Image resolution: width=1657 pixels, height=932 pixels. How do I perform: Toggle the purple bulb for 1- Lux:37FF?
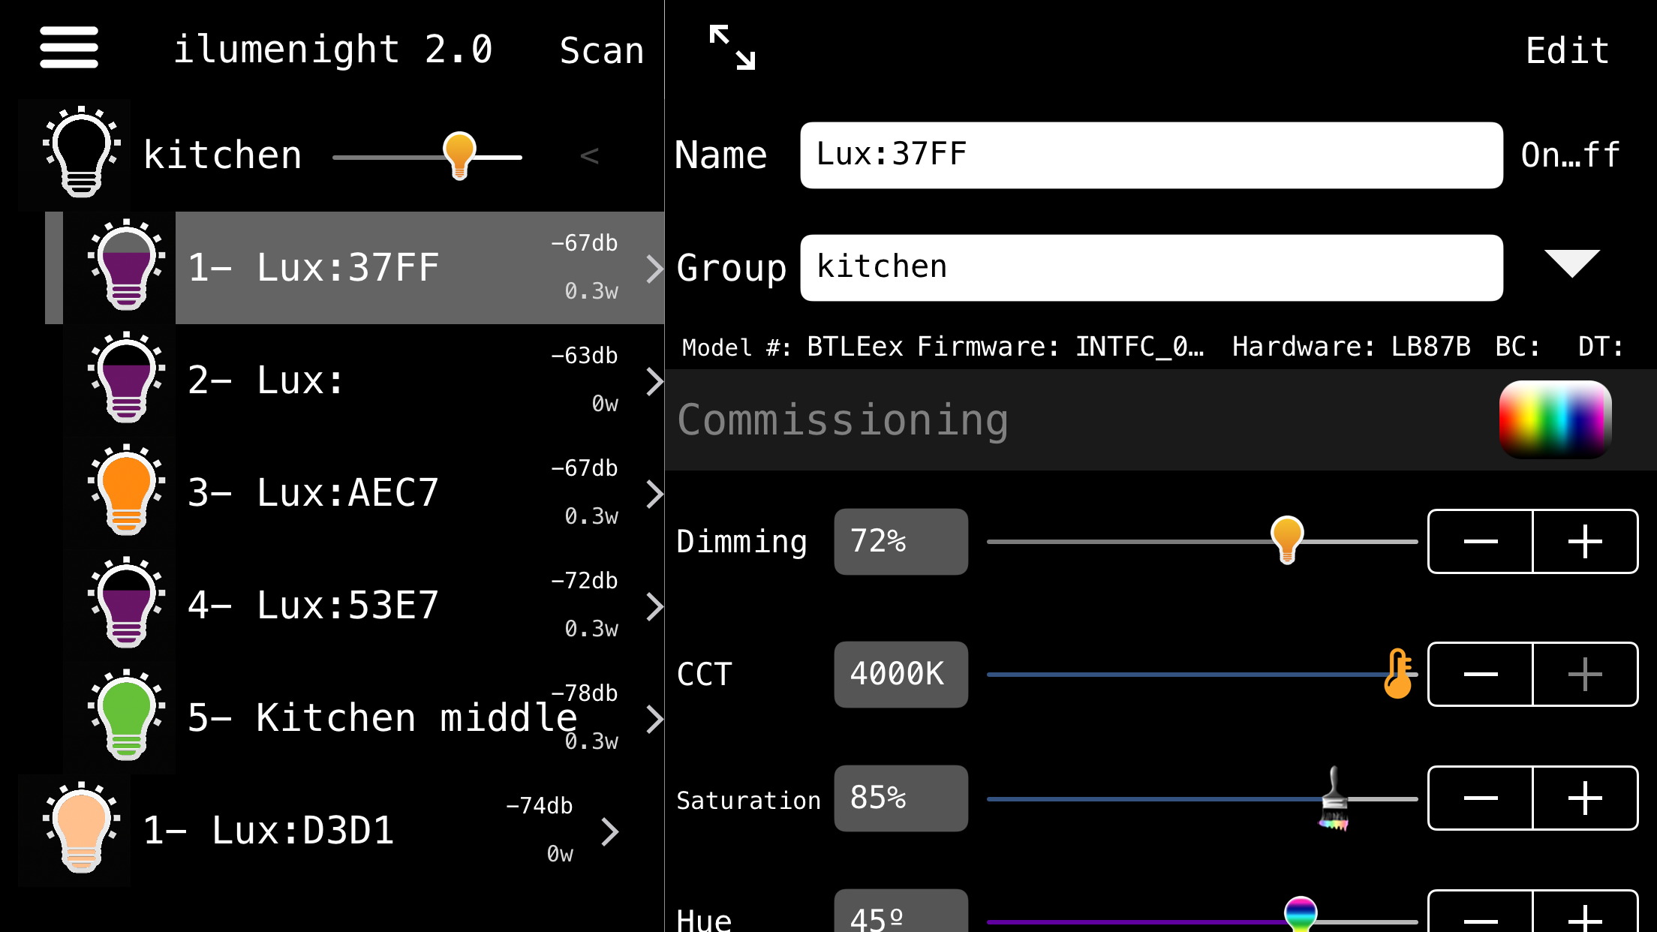pyautogui.click(x=126, y=265)
